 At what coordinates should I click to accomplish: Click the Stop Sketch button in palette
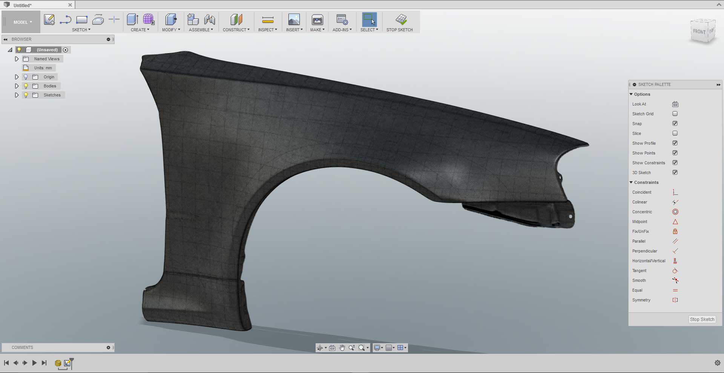(702, 319)
